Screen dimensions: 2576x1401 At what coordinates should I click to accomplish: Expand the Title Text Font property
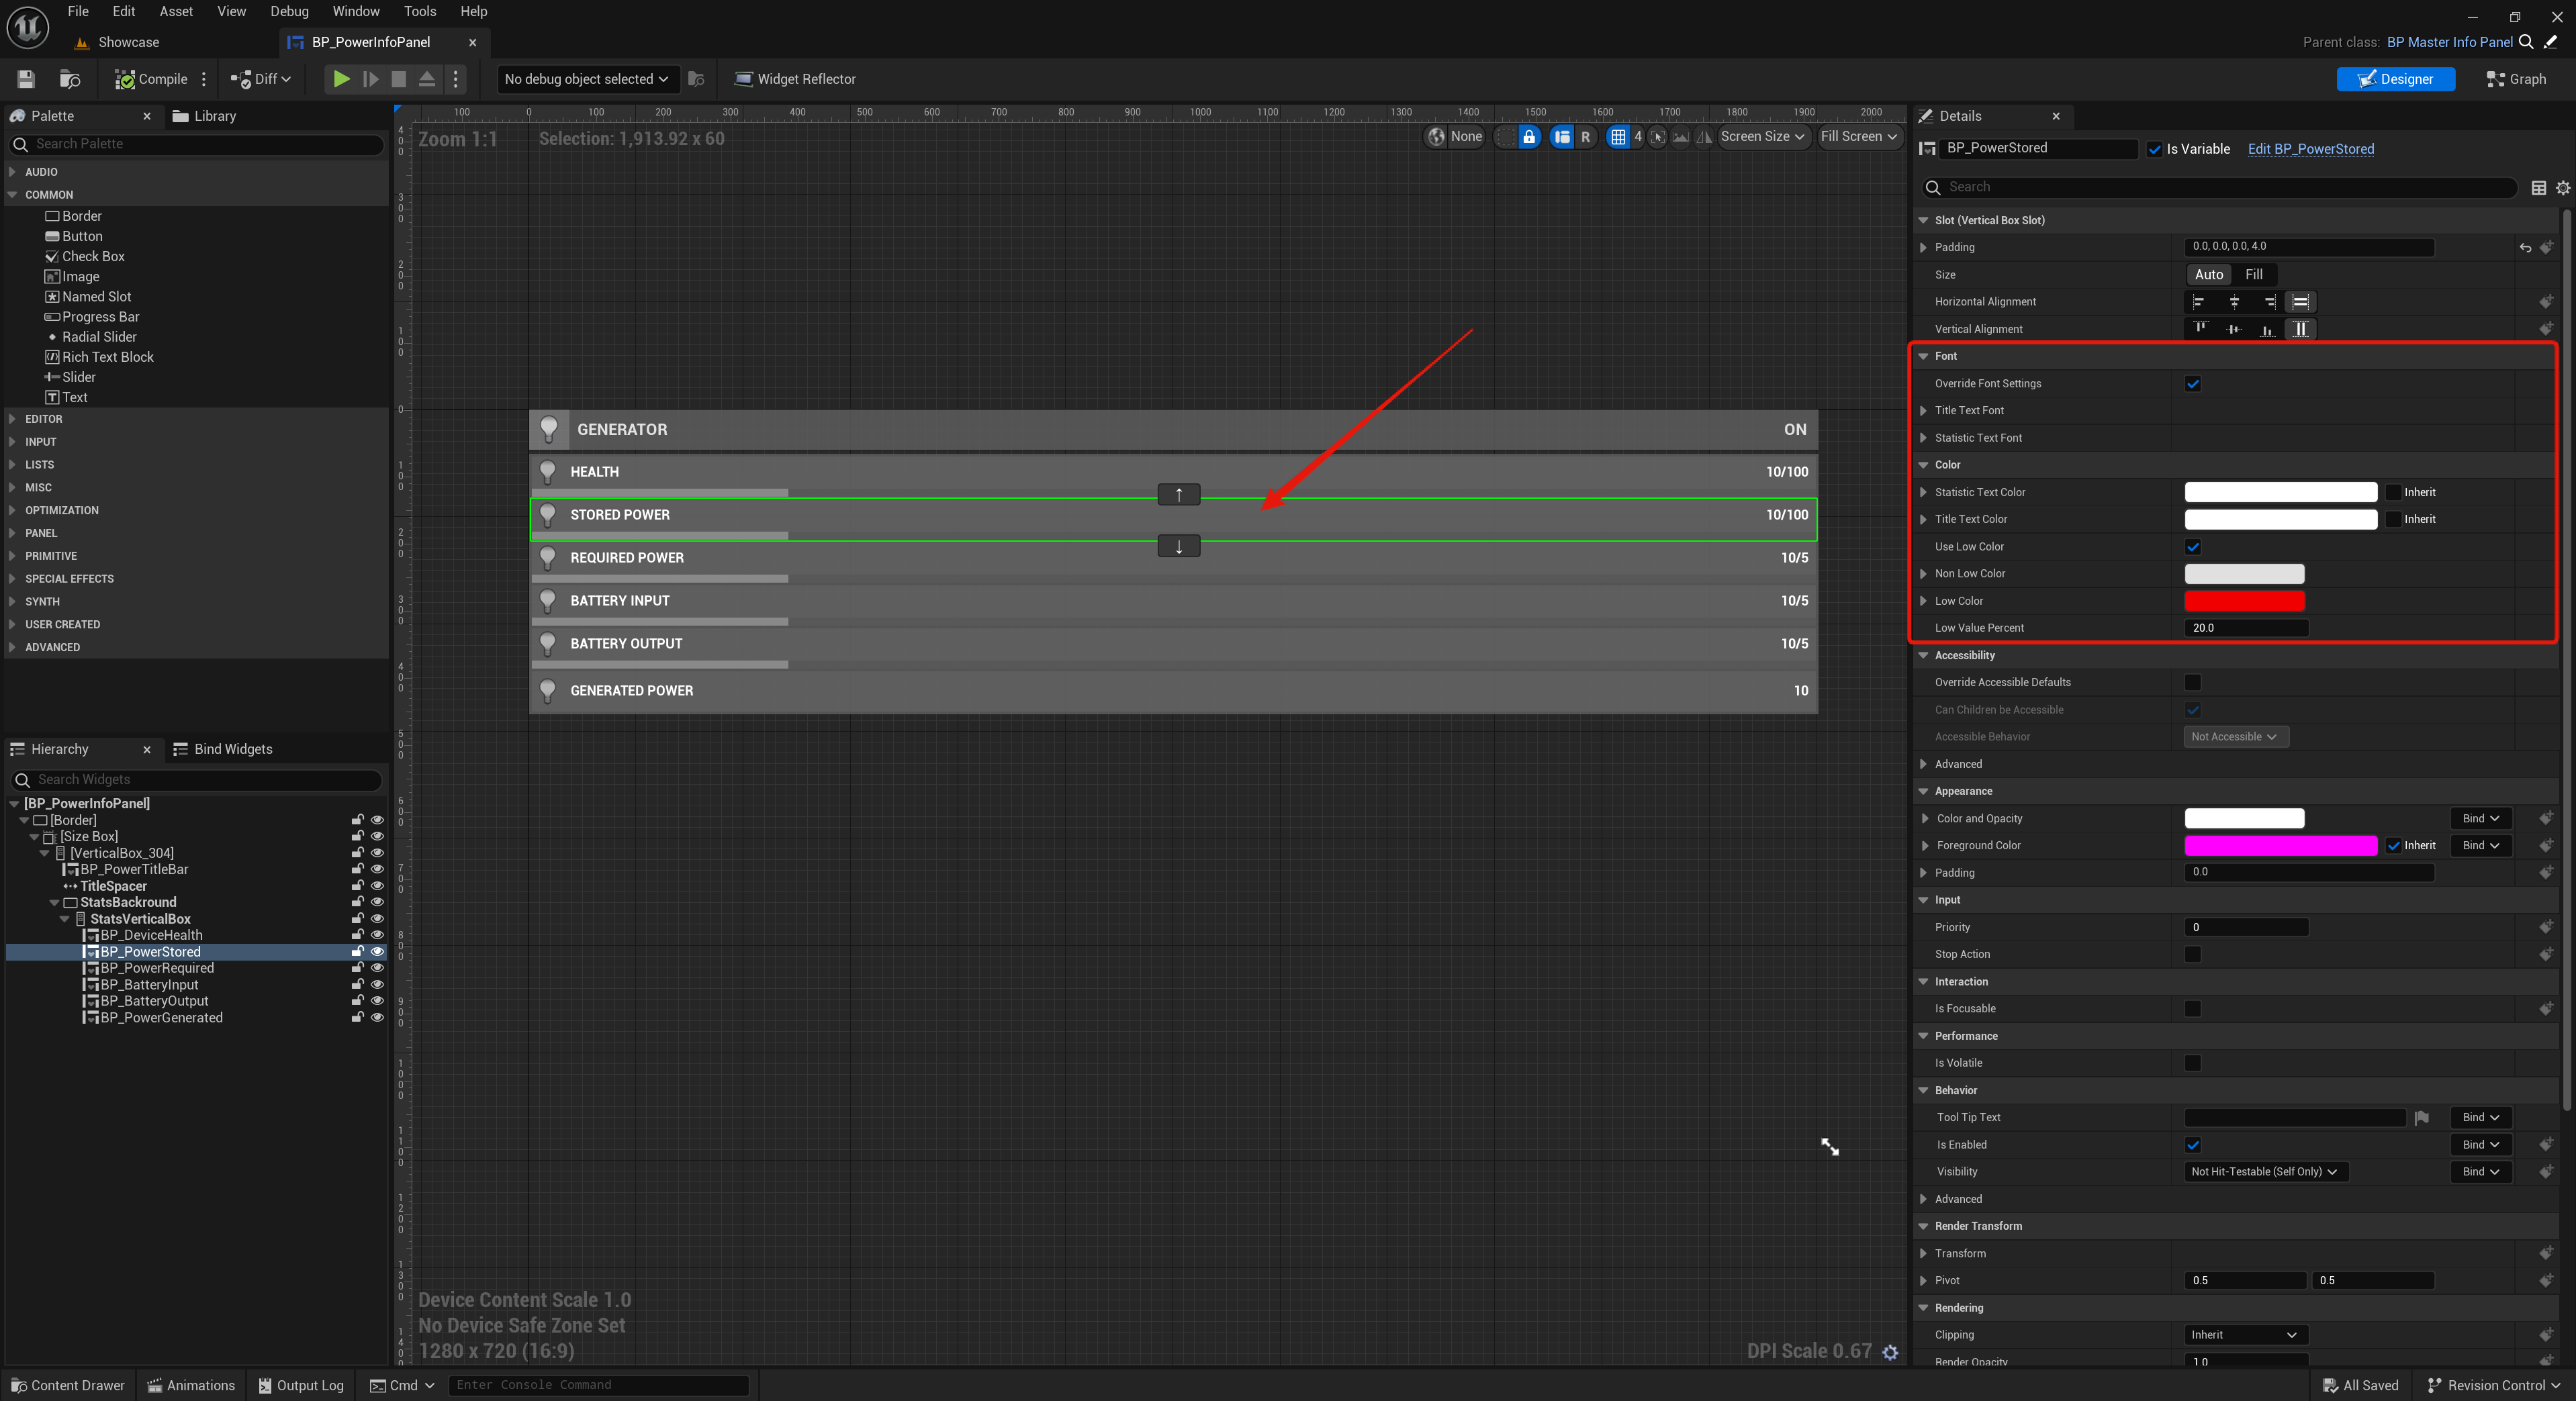pos(1923,411)
